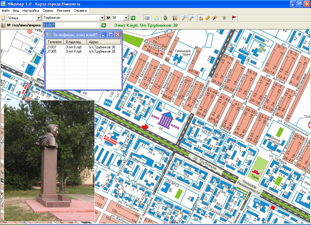Click the КСК label on map
Viewport: 311px width, 225px height.
[299, 198]
